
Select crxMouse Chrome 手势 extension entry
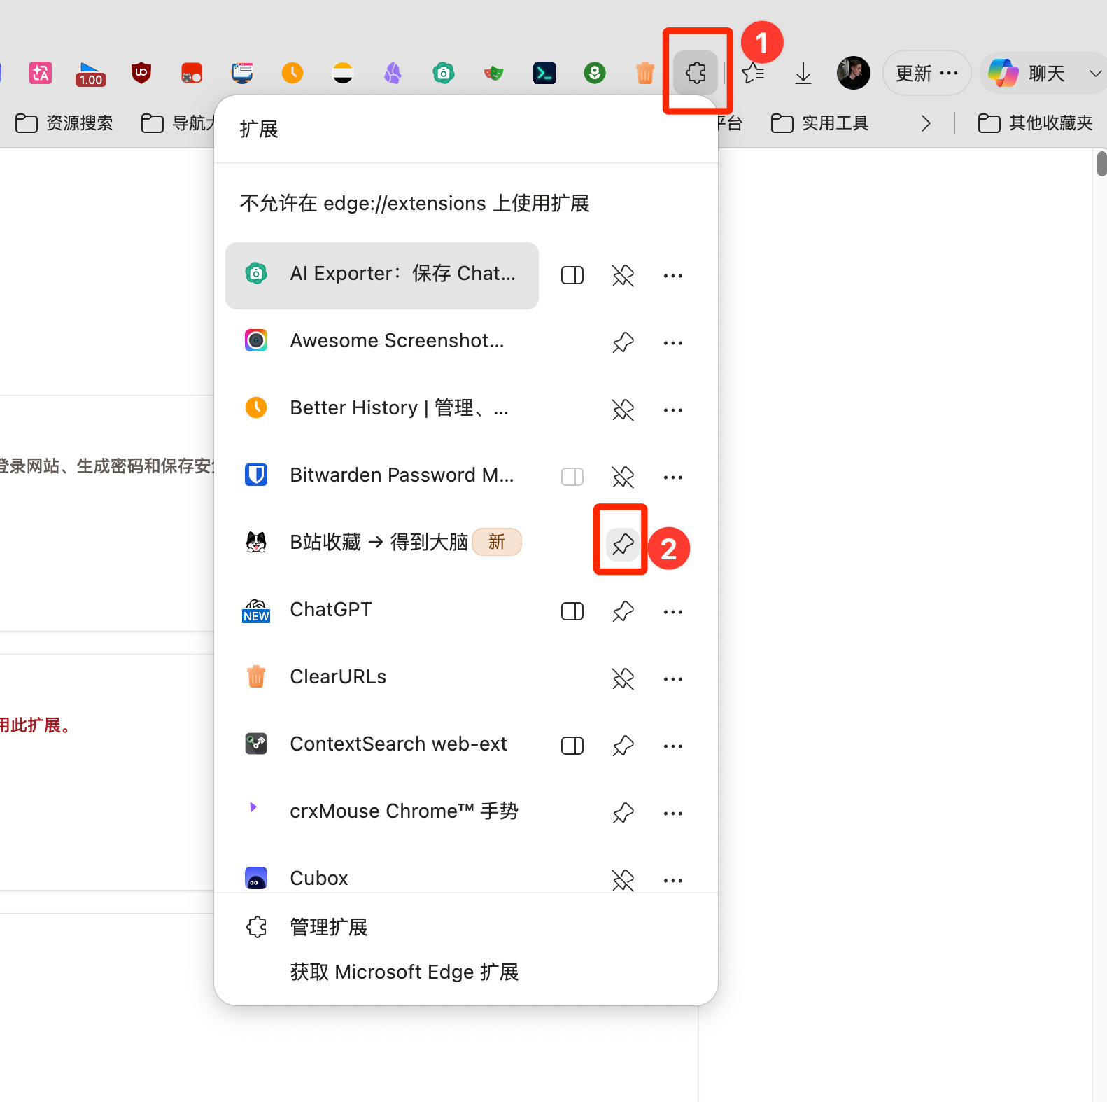point(382,811)
